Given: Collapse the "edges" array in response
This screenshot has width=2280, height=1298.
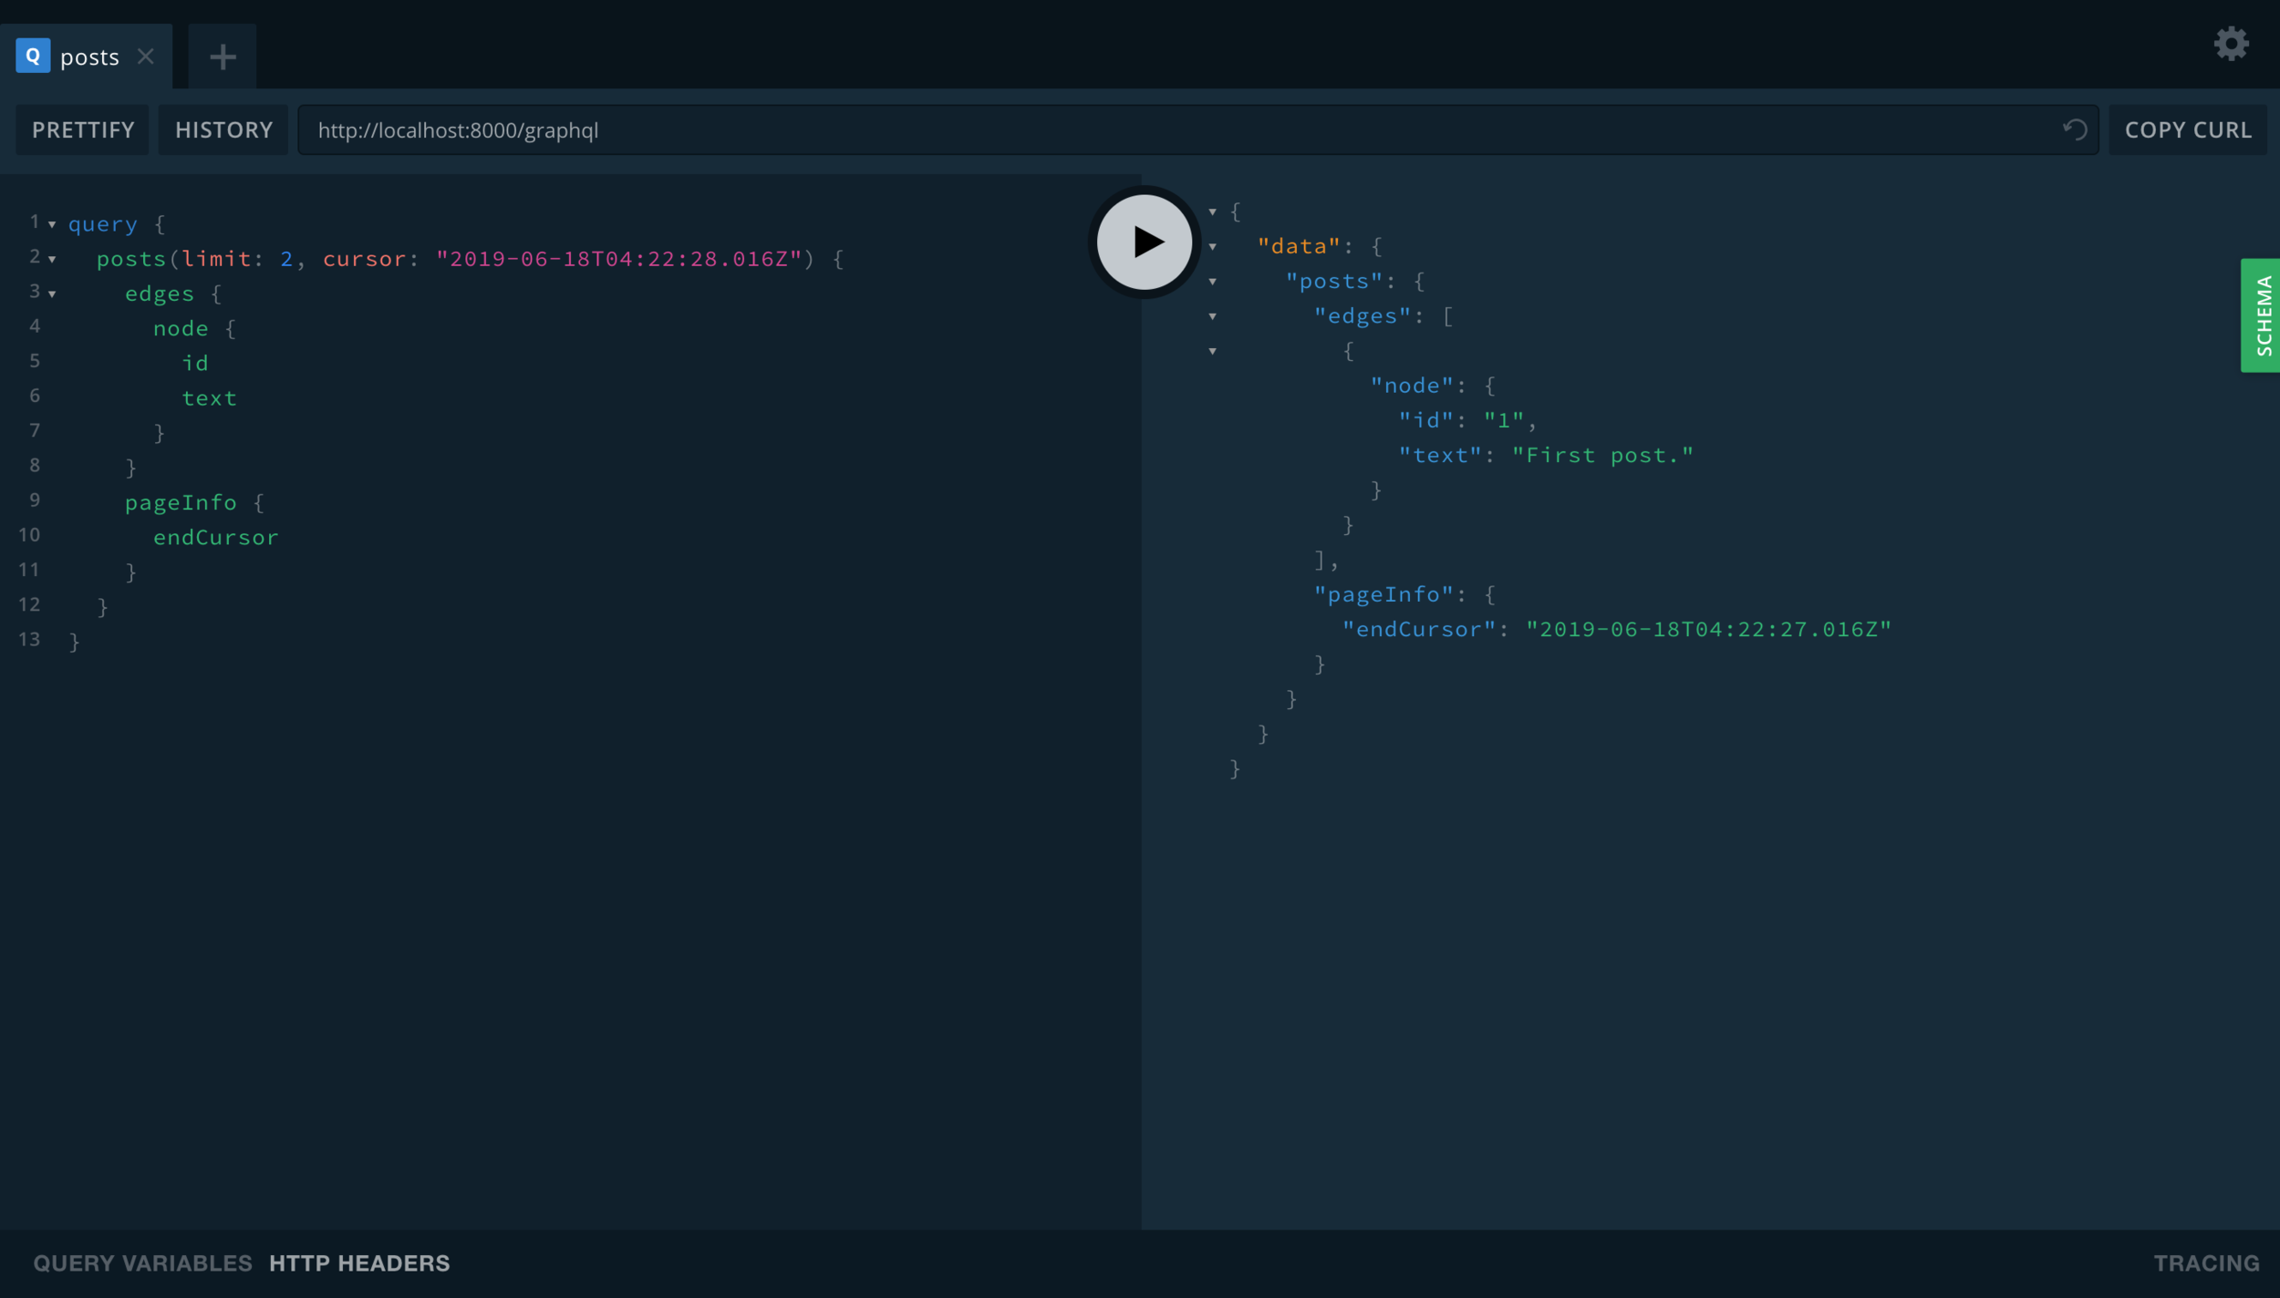Looking at the screenshot, I should pos(1212,316).
